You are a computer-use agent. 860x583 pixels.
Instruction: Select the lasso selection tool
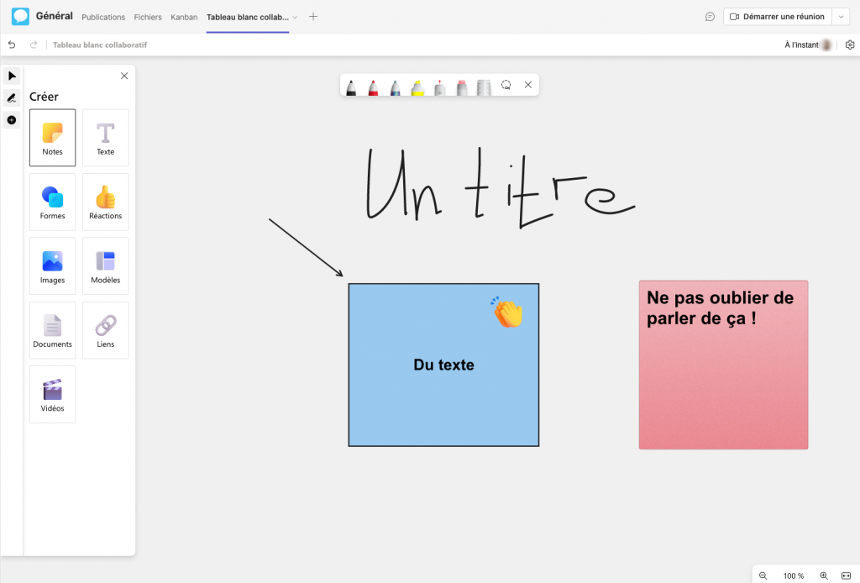click(x=506, y=85)
